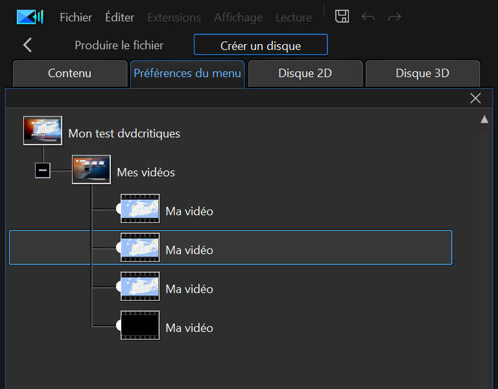This screenshot has width=498, height=389.
Task: Switch to the Disque 3D tab
Action: (x=422, y=73)
